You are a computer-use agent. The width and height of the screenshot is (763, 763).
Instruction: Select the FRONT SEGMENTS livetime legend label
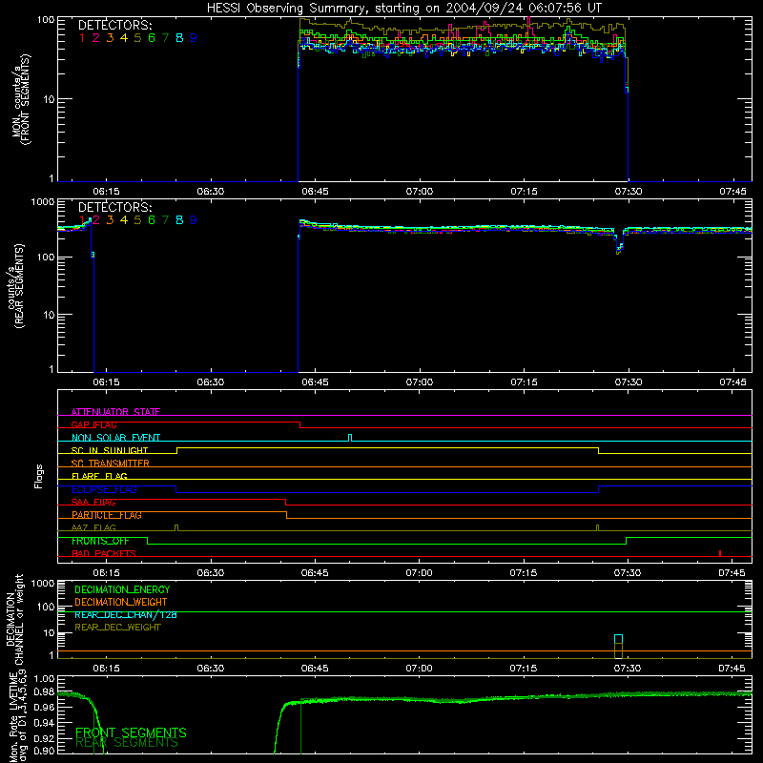131,732
